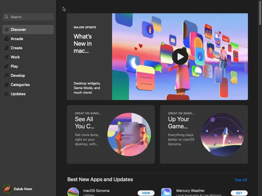Open the See All You C... story card
The height and width of the screenshot is (196, 262).
pyautogui.click(x=111, y=134)
